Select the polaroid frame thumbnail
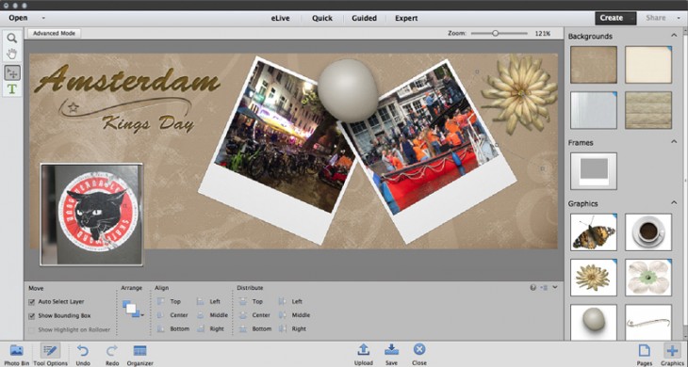 coord(594,171)
